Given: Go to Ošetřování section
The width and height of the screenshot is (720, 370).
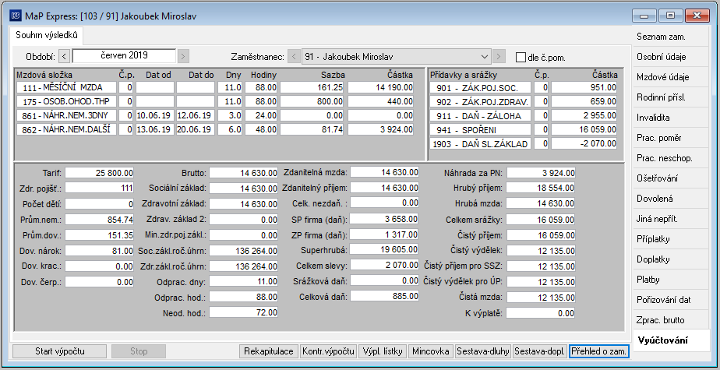Looking at the screenshot, I should pos(670,178).
